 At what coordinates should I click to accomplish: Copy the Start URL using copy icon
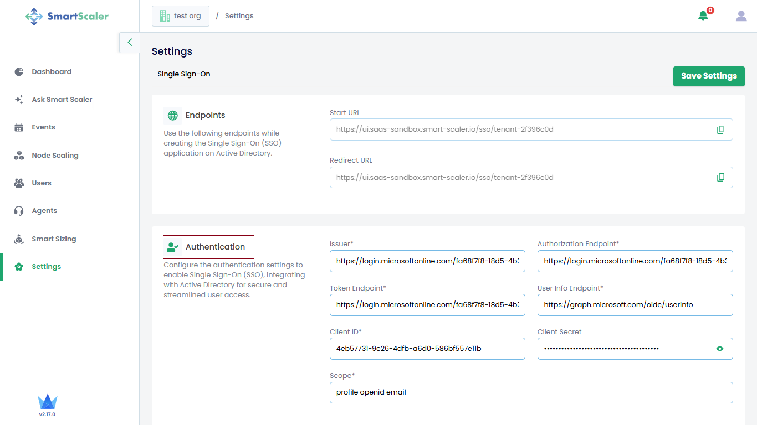pos(720,129)
